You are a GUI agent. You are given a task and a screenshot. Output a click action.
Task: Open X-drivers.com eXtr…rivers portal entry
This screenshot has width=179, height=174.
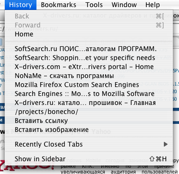[89, 67]
